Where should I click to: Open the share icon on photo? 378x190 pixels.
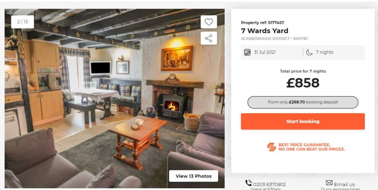pyautogui.click(x=209, y=38)
